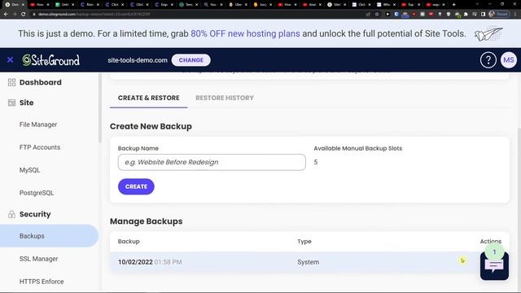Viewport: 521px width, 293px height.
Task: Click the CHANGE site button
Action: click(x=190, y=60)
